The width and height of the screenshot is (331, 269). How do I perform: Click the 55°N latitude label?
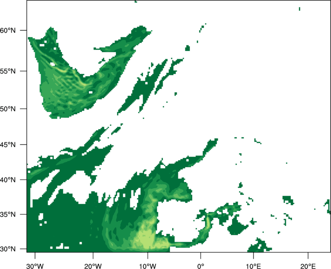click(x=7, y=71)
